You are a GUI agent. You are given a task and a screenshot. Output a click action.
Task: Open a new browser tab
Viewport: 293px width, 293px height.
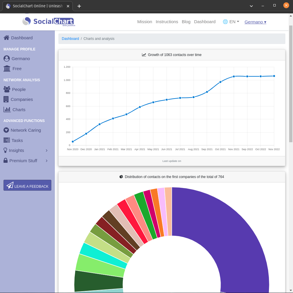point(79,6)
